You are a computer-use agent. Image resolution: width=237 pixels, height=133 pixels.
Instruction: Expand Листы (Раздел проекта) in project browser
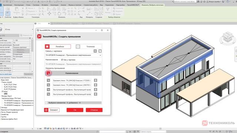[x=9, y=112]
